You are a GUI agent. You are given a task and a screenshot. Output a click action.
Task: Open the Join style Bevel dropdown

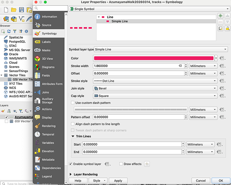click(x=155, y=88)
